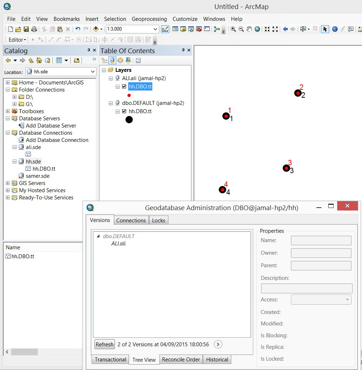Image resolution: width=362 pixels, height=370 pixels.
Task: Open the Customize menu
Action: click(185, 19)
